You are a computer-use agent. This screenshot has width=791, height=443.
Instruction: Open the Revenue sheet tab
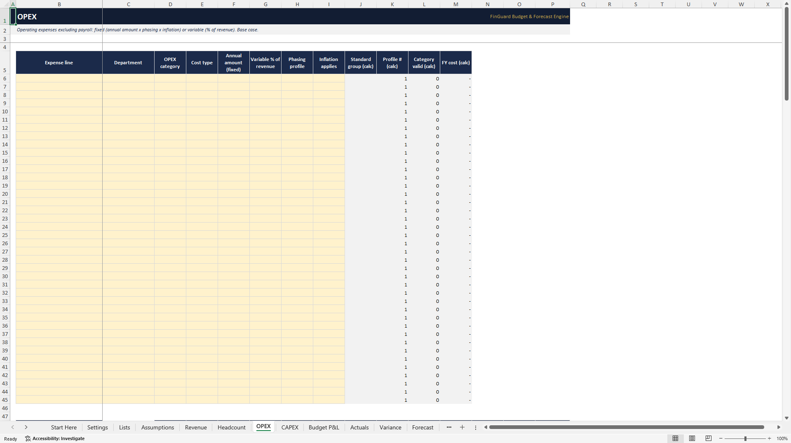point(196,427)
